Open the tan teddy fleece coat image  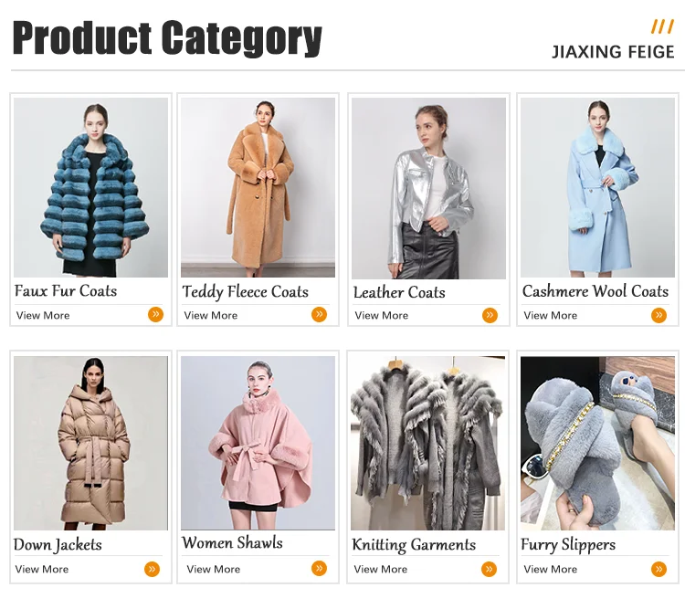[258, 187]
